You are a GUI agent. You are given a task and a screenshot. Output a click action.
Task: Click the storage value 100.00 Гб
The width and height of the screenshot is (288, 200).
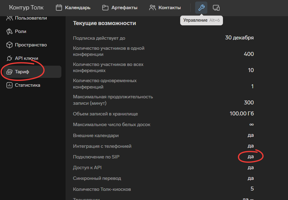click(242, 114)
